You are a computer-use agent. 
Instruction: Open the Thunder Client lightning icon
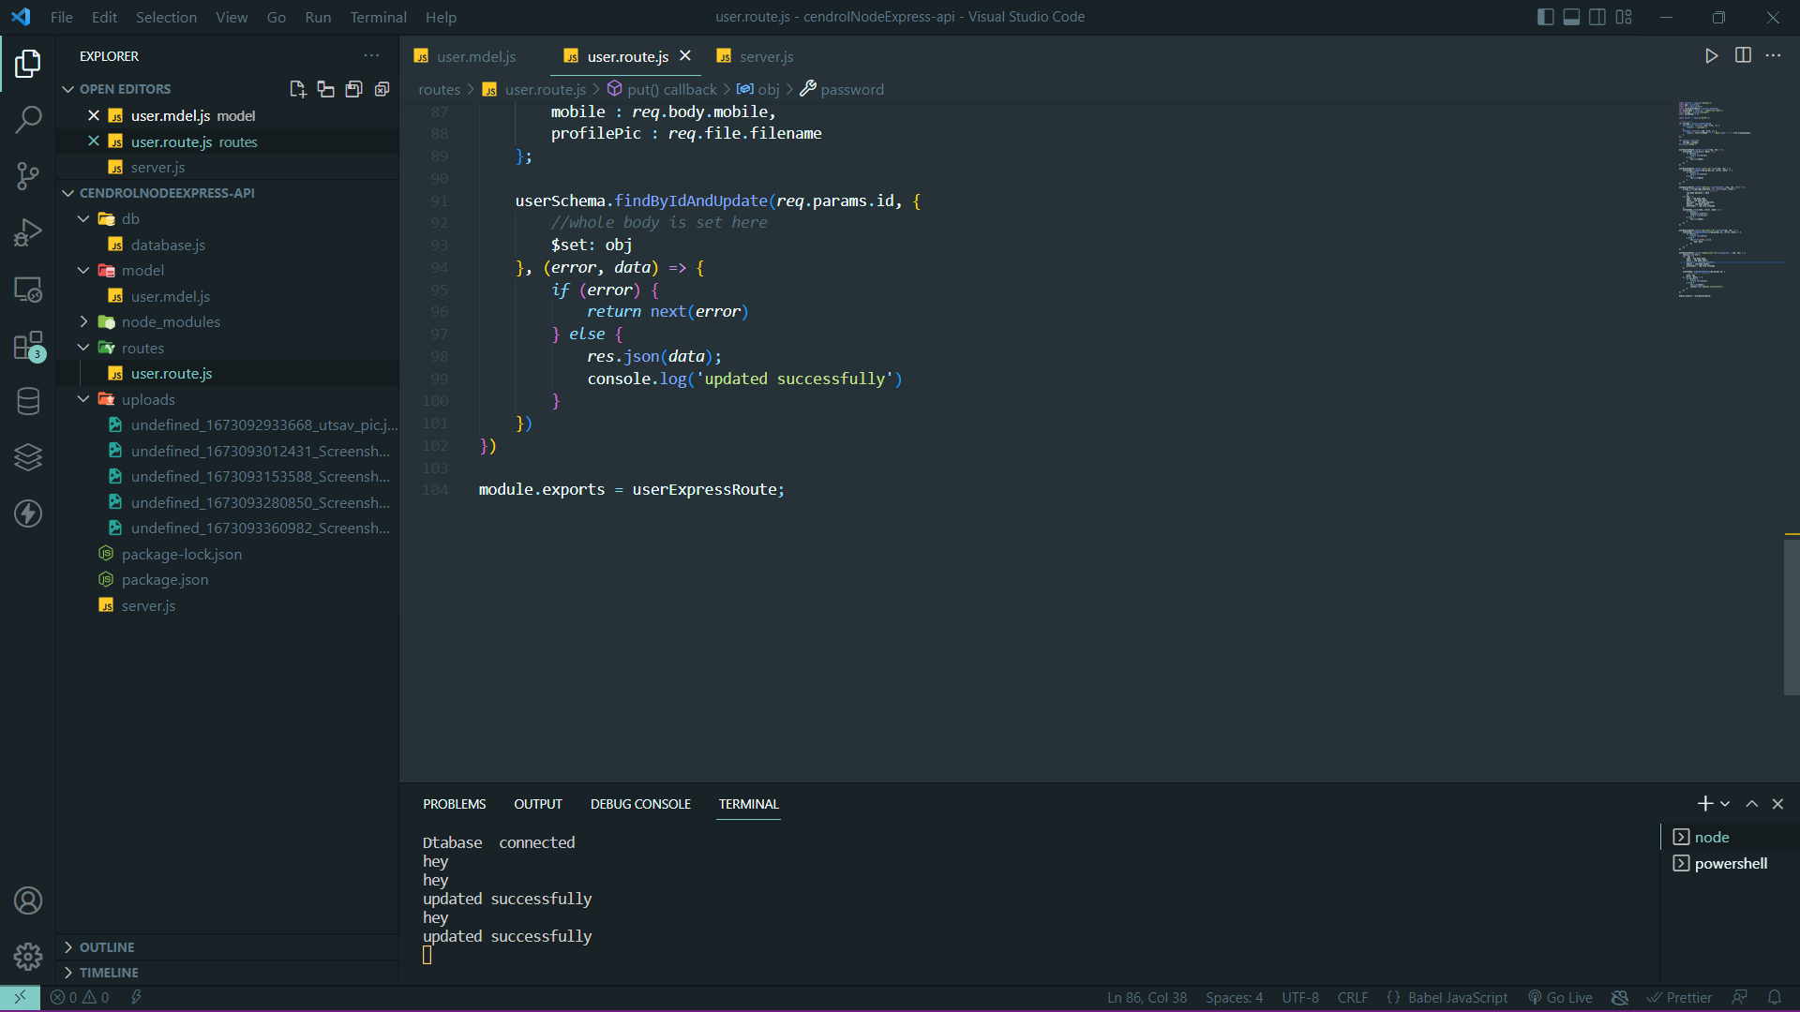pos(28,513)
